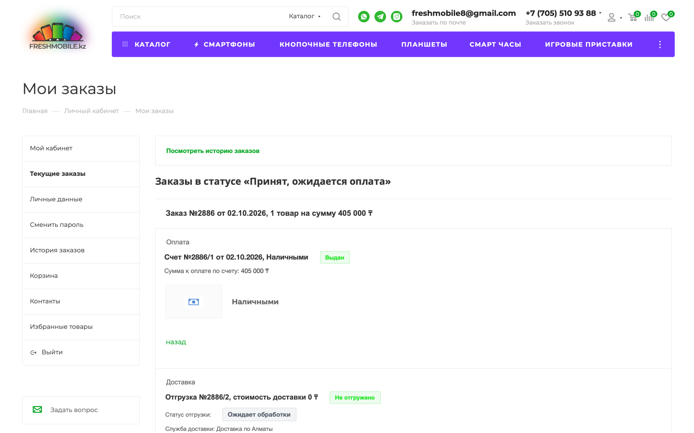
Task: Open the shopping cart icon
Action: [633, 17]
